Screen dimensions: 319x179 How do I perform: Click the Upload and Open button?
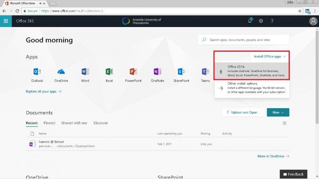pos(243,113)
